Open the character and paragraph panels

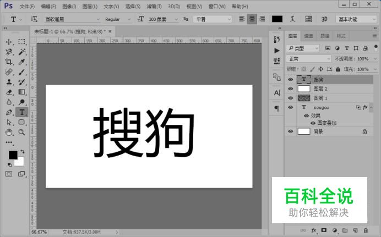point(308,19)
